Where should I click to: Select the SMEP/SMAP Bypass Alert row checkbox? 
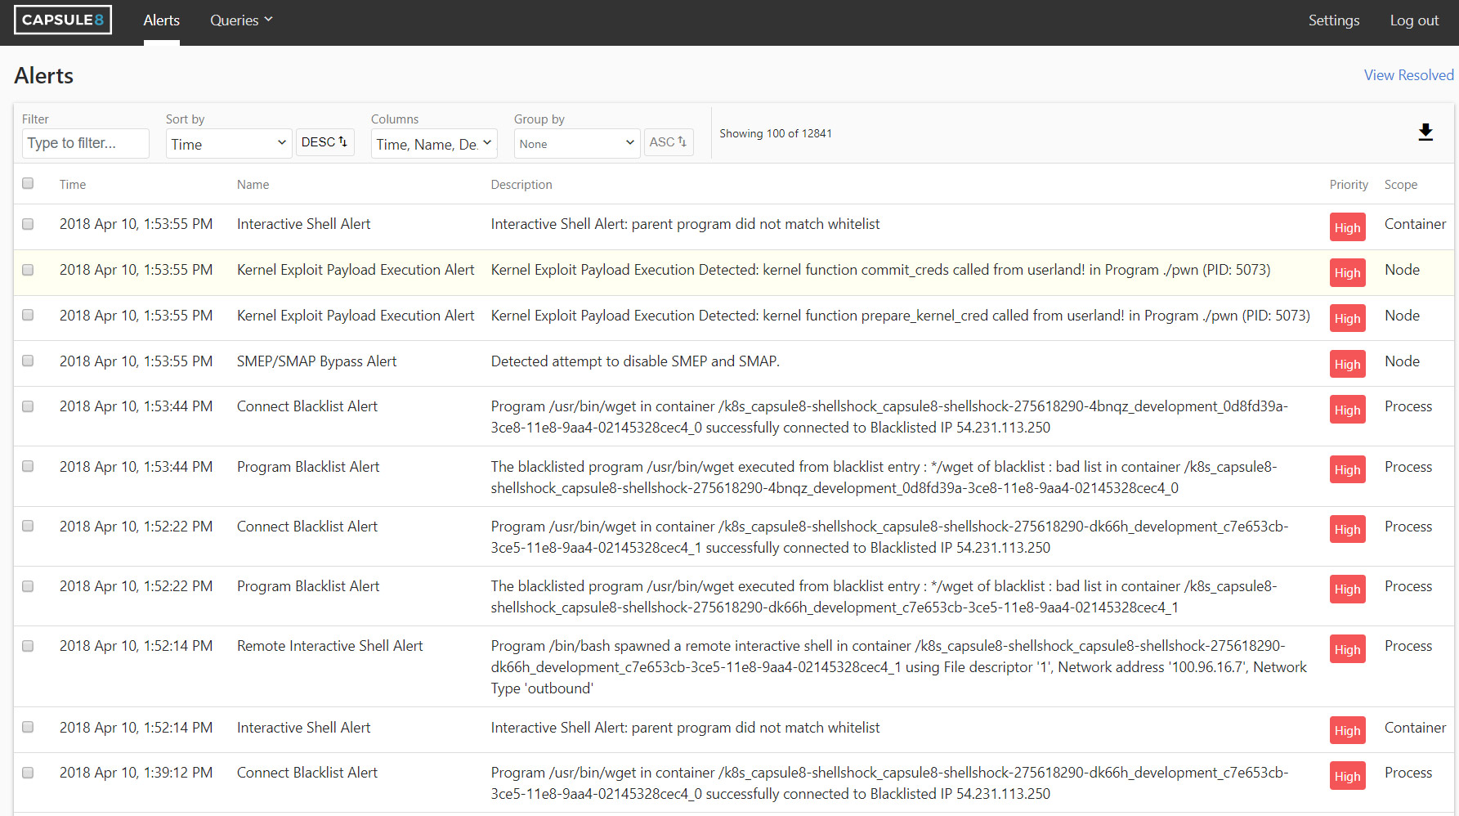tap(28, 361)
